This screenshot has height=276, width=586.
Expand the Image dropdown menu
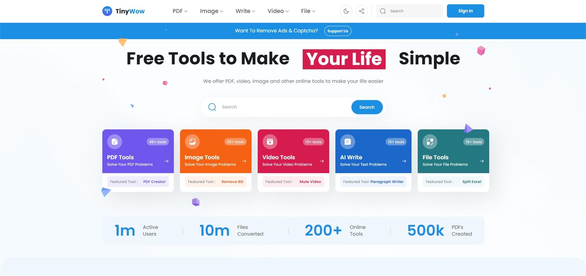tap(212, 11)
